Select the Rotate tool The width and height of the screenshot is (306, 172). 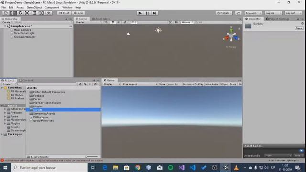20,13
